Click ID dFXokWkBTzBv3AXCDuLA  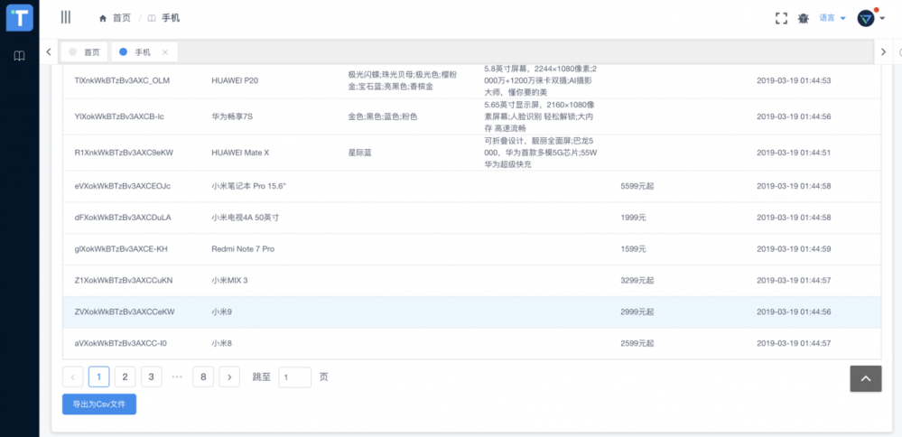[123, 218]
